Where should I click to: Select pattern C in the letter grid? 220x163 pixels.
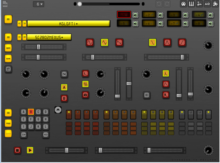point(38,112)
